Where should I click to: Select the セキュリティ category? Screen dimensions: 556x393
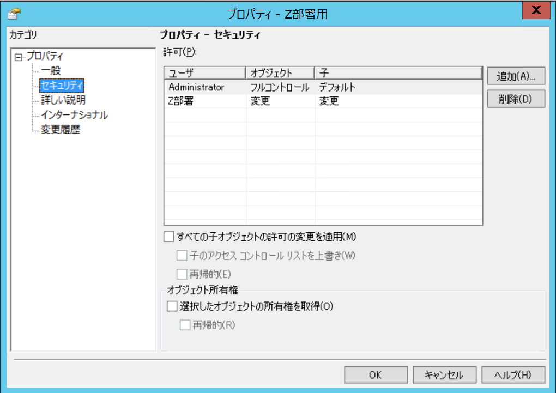tap(62, 86)
